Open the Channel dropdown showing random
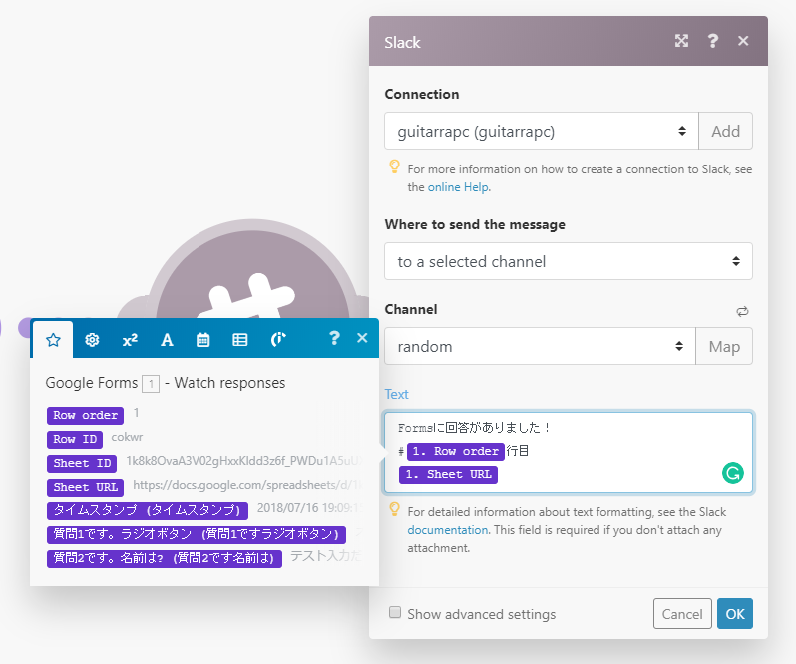This screenshot has width=796, height=664. tap(540, 346)
